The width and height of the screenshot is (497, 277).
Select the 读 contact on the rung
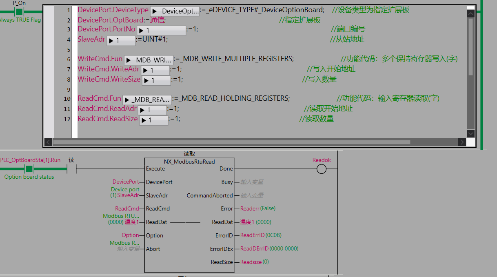click(x=71, y=169)
